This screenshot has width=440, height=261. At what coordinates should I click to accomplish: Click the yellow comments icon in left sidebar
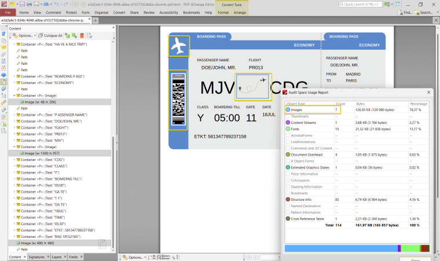[x=3, y=47]
